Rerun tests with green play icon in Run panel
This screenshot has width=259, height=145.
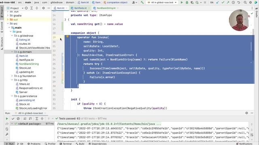pos(7,118)
